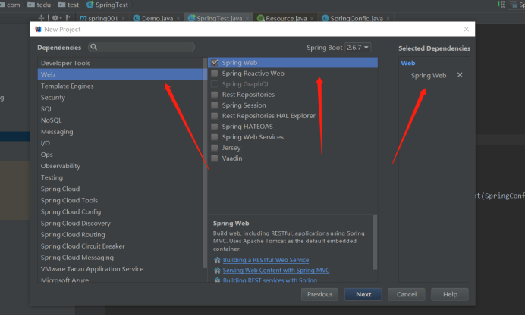Screen dimensions: 525x316
Task: Click the class icon on Demo.java tab
Action: (137, 18)
